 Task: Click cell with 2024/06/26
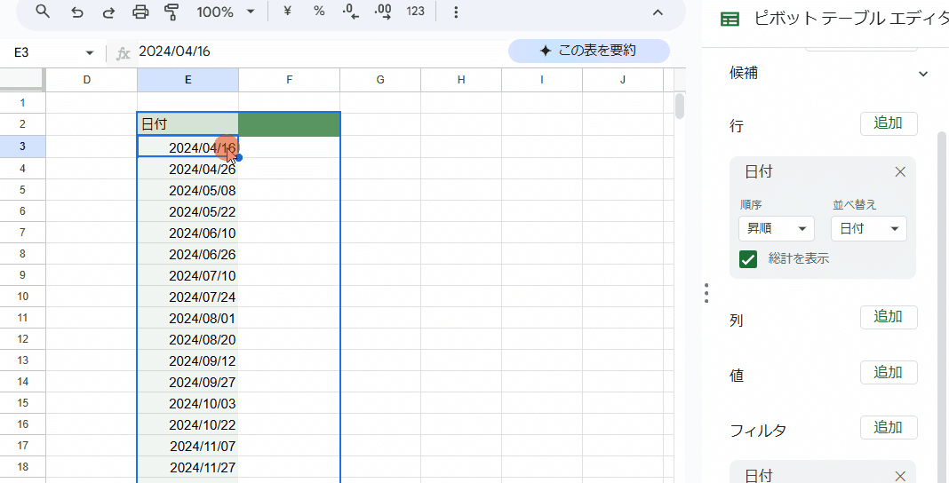tap(188, 255)
